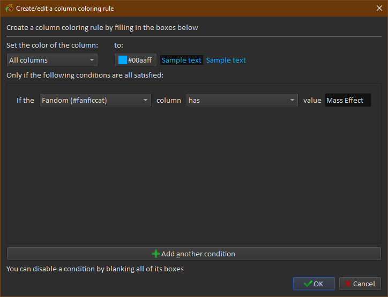Screen dimensions: 388x297
Task: Click the arrow of the Fandom column selector
Action: tap(145, 100)
